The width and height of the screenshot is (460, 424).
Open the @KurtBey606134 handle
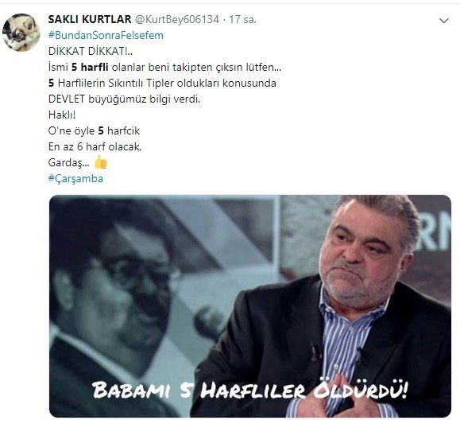177,19
